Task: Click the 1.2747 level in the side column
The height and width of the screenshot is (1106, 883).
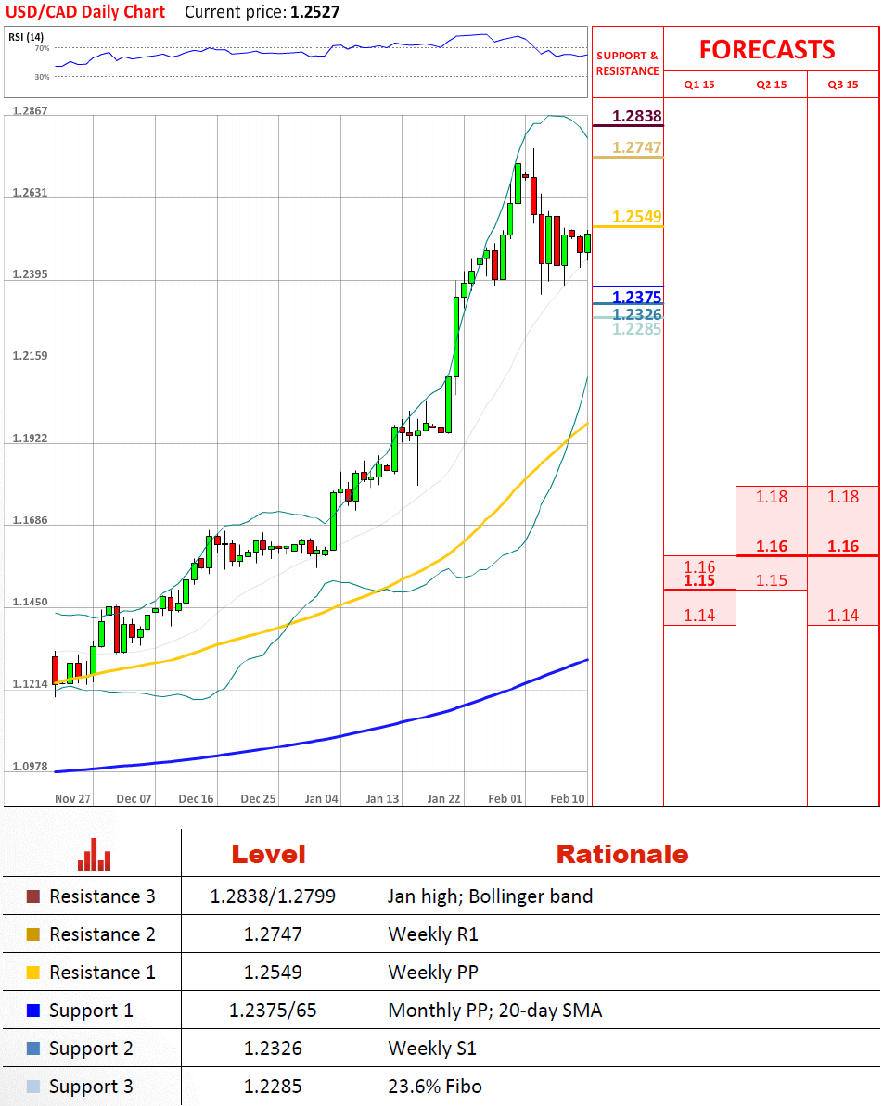Action: 636,147
